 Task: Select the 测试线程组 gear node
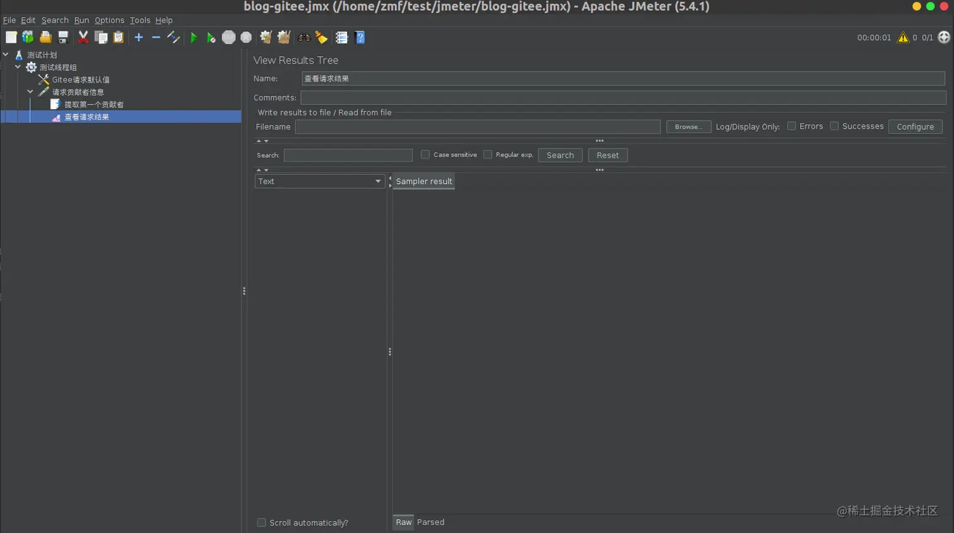tap(58, 67)
